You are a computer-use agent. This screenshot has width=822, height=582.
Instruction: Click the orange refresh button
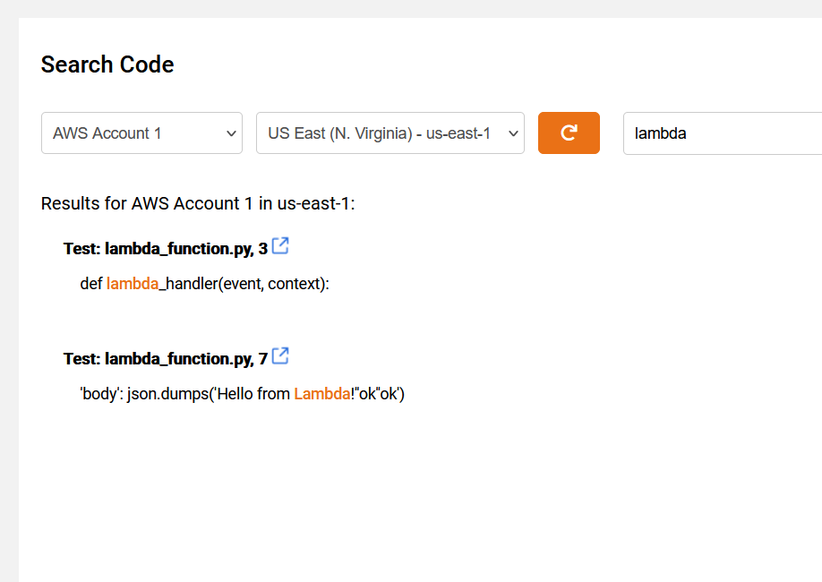569,133
